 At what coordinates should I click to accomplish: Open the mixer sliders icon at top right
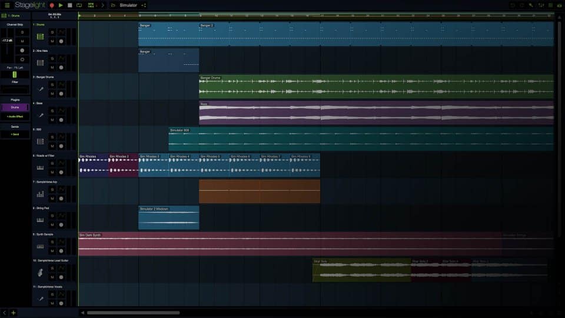tap(541, 5)
